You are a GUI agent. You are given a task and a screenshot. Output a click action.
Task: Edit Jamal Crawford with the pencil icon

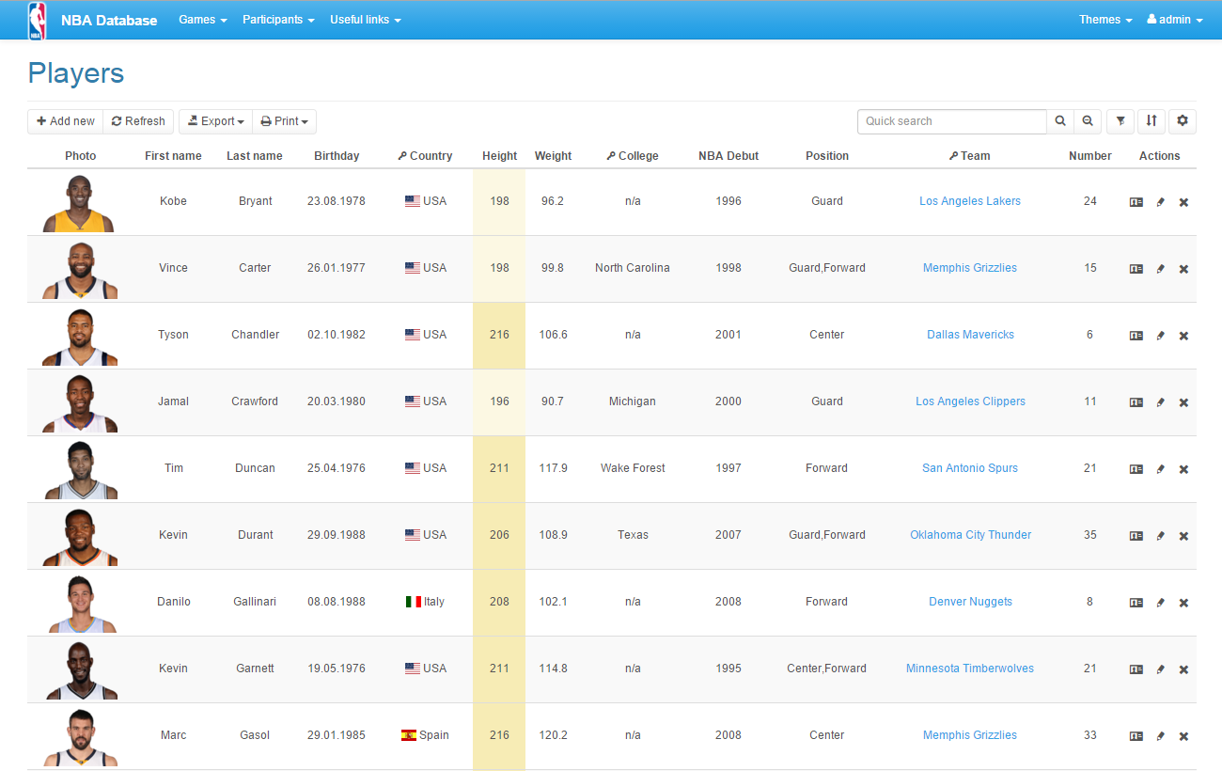tap(1161, 402)
